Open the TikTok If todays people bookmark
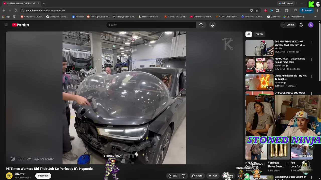The image size is (321, 180). (x=124, y=17)
